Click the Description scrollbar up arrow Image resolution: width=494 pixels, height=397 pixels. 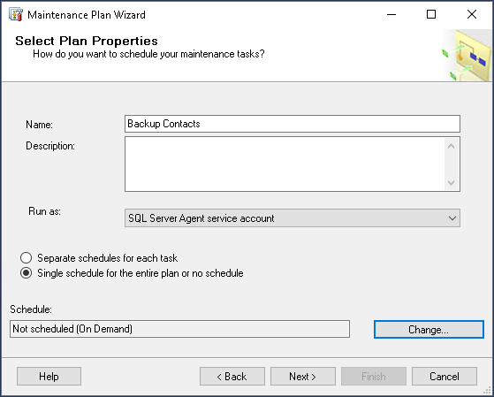point(452,146)
